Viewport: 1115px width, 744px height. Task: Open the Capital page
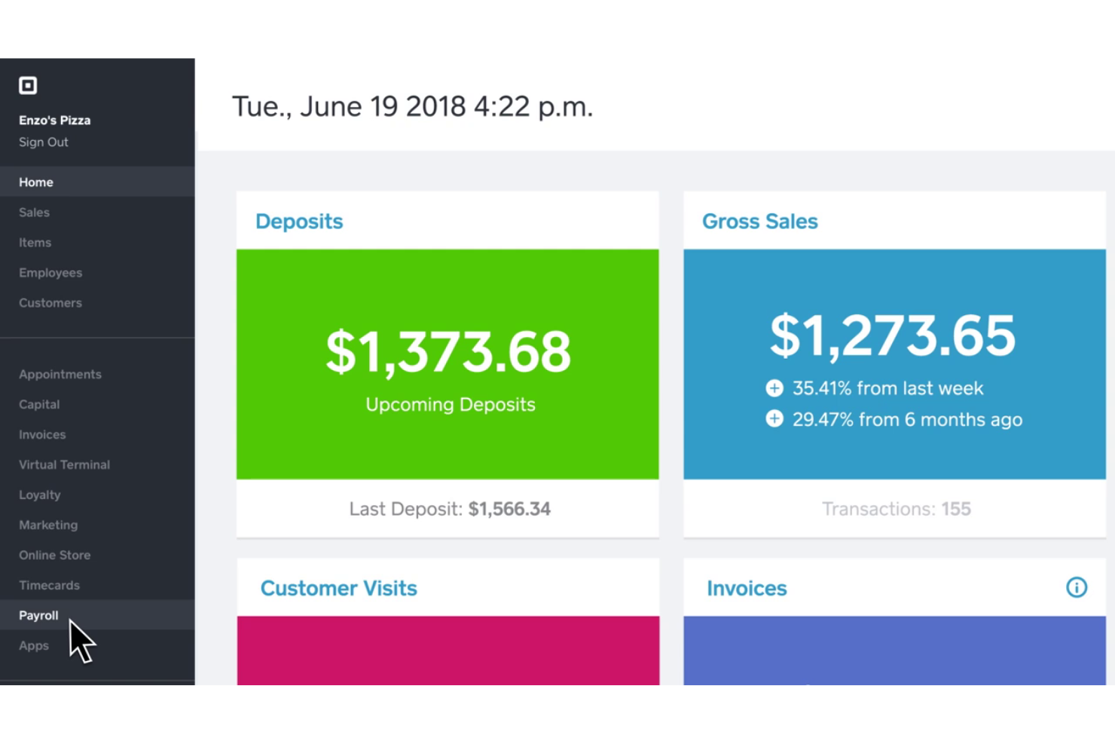(38, 404)
